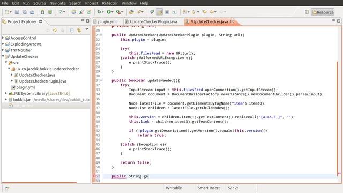The height and width of the screenshot is (193, 343).
Task: Click the Smart Insert status bar entry
Action: click(x=208, y=188)
